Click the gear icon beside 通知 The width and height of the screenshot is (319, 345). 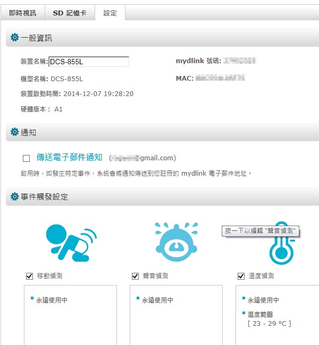15,132
